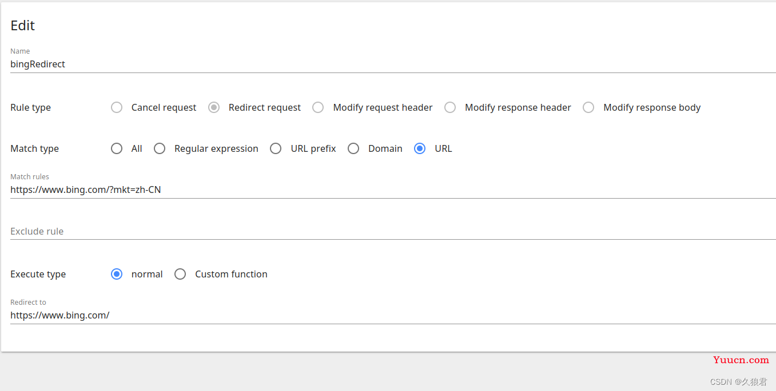Focus the Exclude rule input field
This screenshot has width=776, height=391.
[393, 231]
